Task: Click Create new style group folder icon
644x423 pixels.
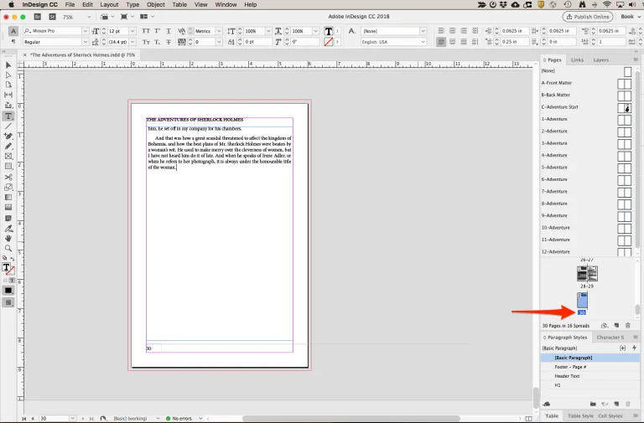Action: point(593,404)
